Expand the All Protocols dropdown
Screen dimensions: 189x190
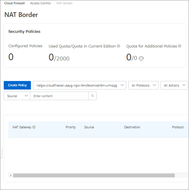pyautogui.click(x=143, y=85)
